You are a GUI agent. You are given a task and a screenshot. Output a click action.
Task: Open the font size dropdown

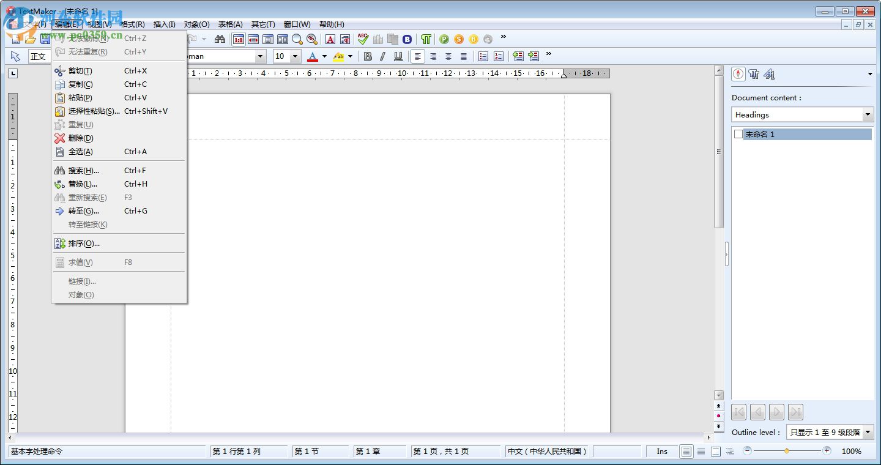pyautogui.click(x=295, y=56)
